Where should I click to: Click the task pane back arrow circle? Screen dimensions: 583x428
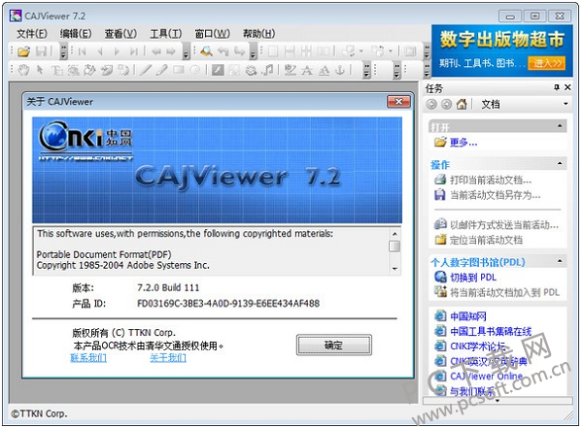(x=431, y=105)
